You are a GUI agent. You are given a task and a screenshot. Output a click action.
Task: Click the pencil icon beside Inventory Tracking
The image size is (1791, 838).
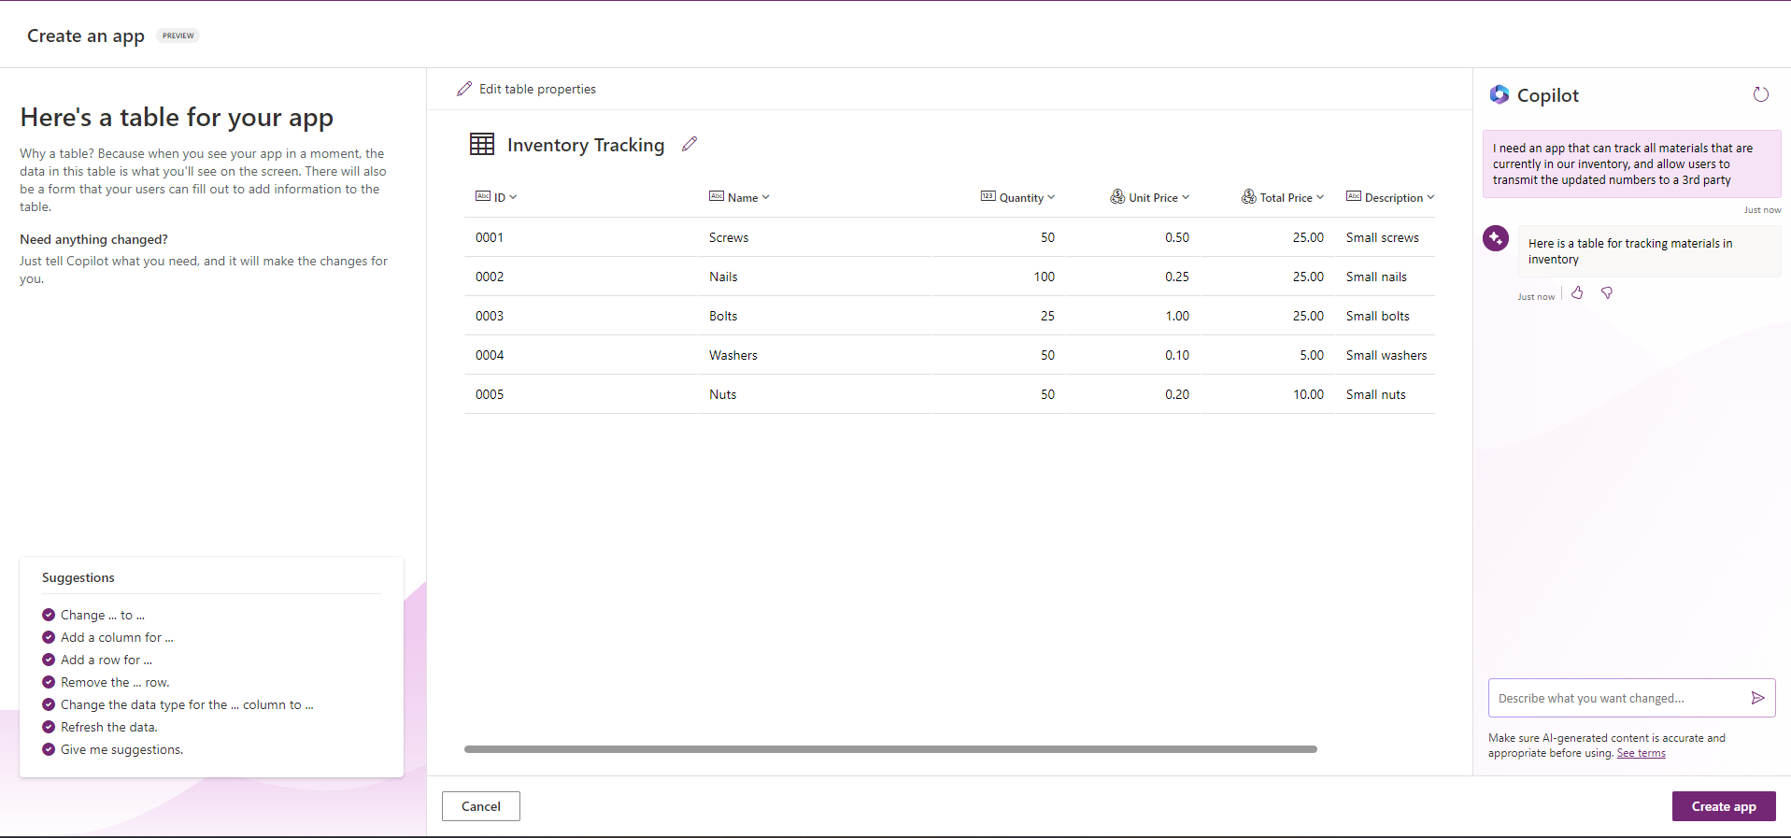[689, 144]
